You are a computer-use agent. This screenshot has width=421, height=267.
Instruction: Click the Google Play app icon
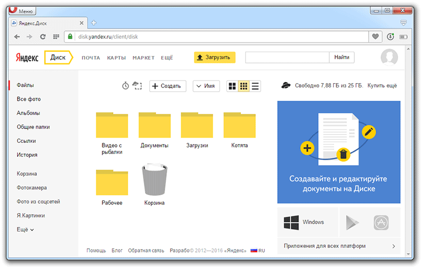352,222
